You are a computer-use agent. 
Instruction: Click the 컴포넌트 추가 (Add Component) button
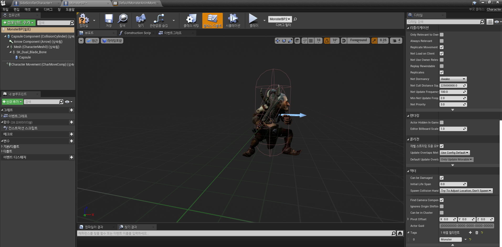(x=18, y=23)
